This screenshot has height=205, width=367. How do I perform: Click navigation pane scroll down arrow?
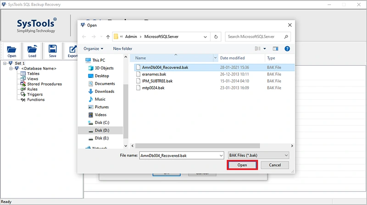pos(126,146)
